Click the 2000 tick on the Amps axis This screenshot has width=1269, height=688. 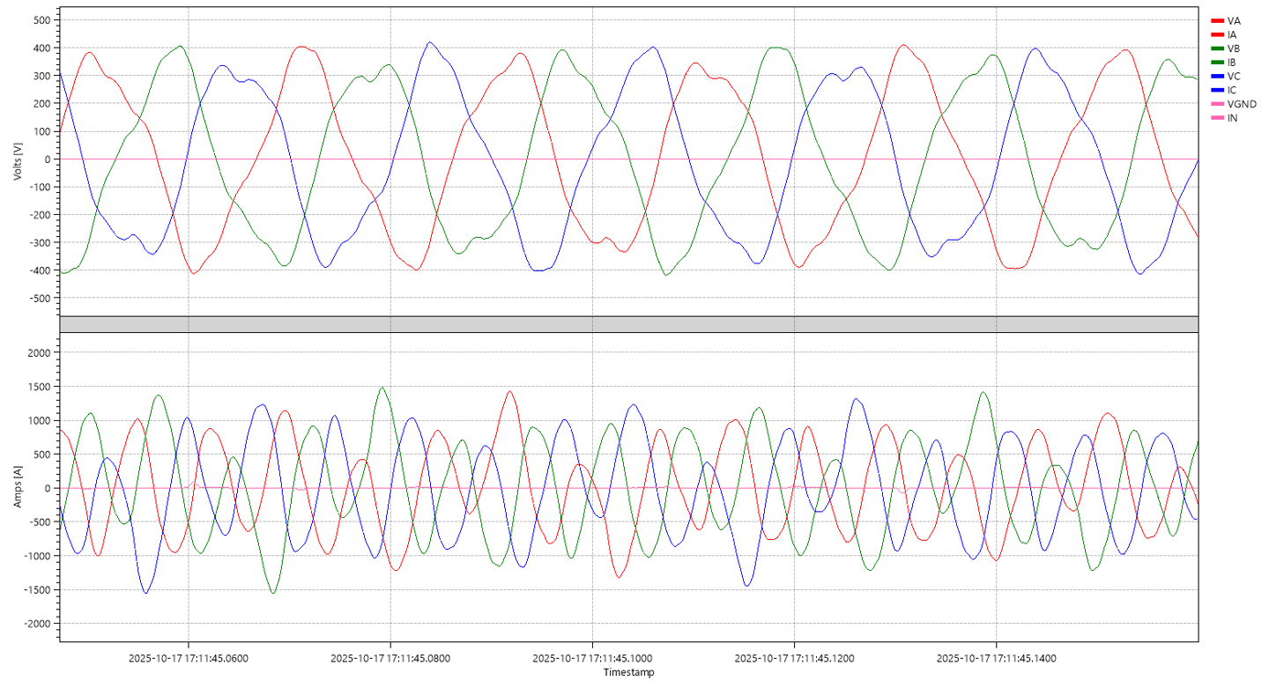41,353
